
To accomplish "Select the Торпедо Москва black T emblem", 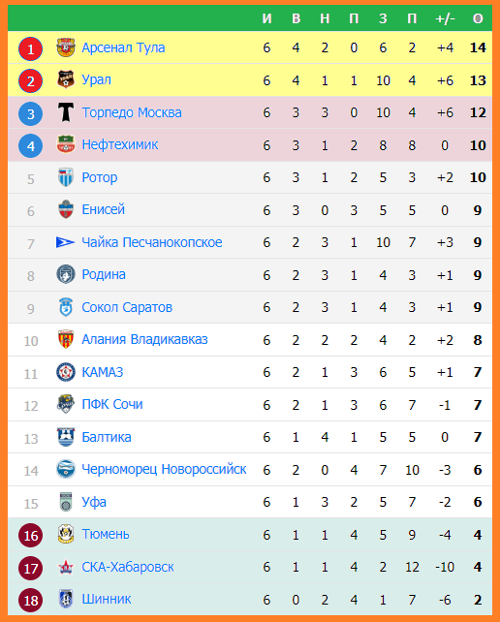I will [x=66, y=112].
